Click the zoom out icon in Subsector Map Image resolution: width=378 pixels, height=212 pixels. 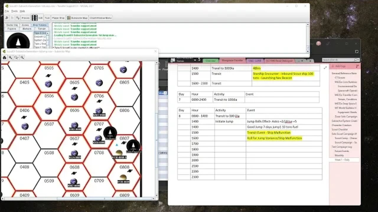point(22,57)
